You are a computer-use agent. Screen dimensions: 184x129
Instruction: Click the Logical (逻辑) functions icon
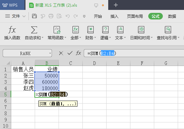[x=105, y=30]
